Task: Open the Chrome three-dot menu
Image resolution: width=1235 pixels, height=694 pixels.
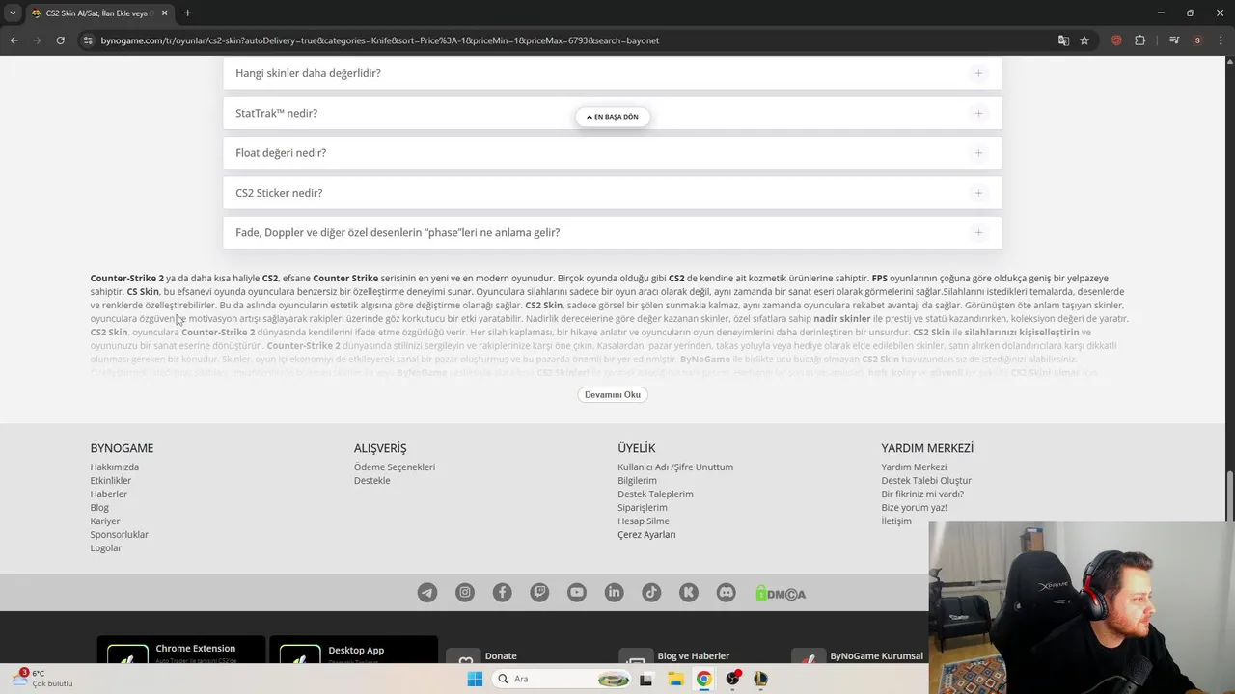Action: pyautogui.click(x=1220, y=40)
